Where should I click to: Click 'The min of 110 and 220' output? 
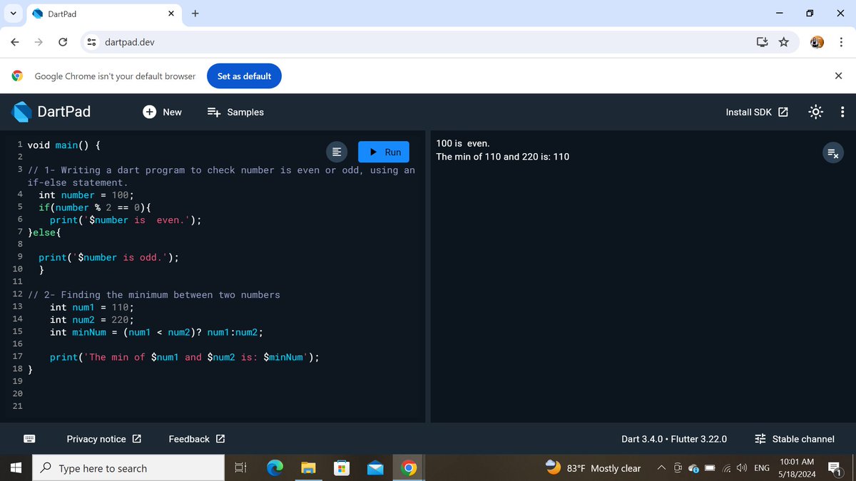pos(503,157)
